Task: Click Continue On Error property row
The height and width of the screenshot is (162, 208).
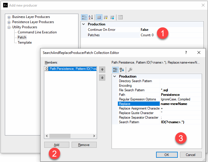Action: tap(145, 30)
